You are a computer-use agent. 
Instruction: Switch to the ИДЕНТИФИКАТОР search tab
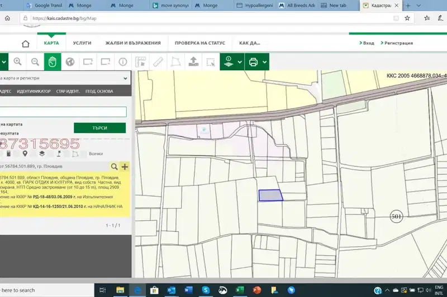coord(34,91)
